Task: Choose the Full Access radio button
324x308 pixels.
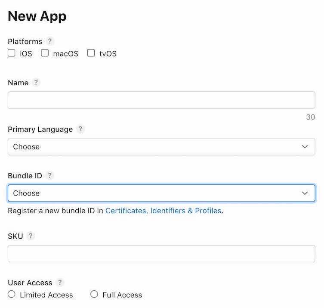Action: click(x=94, y=294)
